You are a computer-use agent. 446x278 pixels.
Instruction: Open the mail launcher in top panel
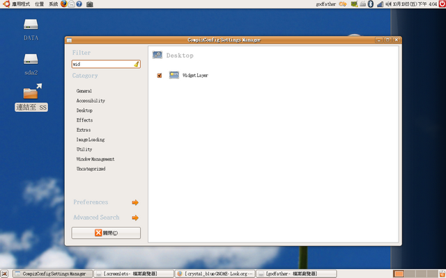(x=72, y=4)
